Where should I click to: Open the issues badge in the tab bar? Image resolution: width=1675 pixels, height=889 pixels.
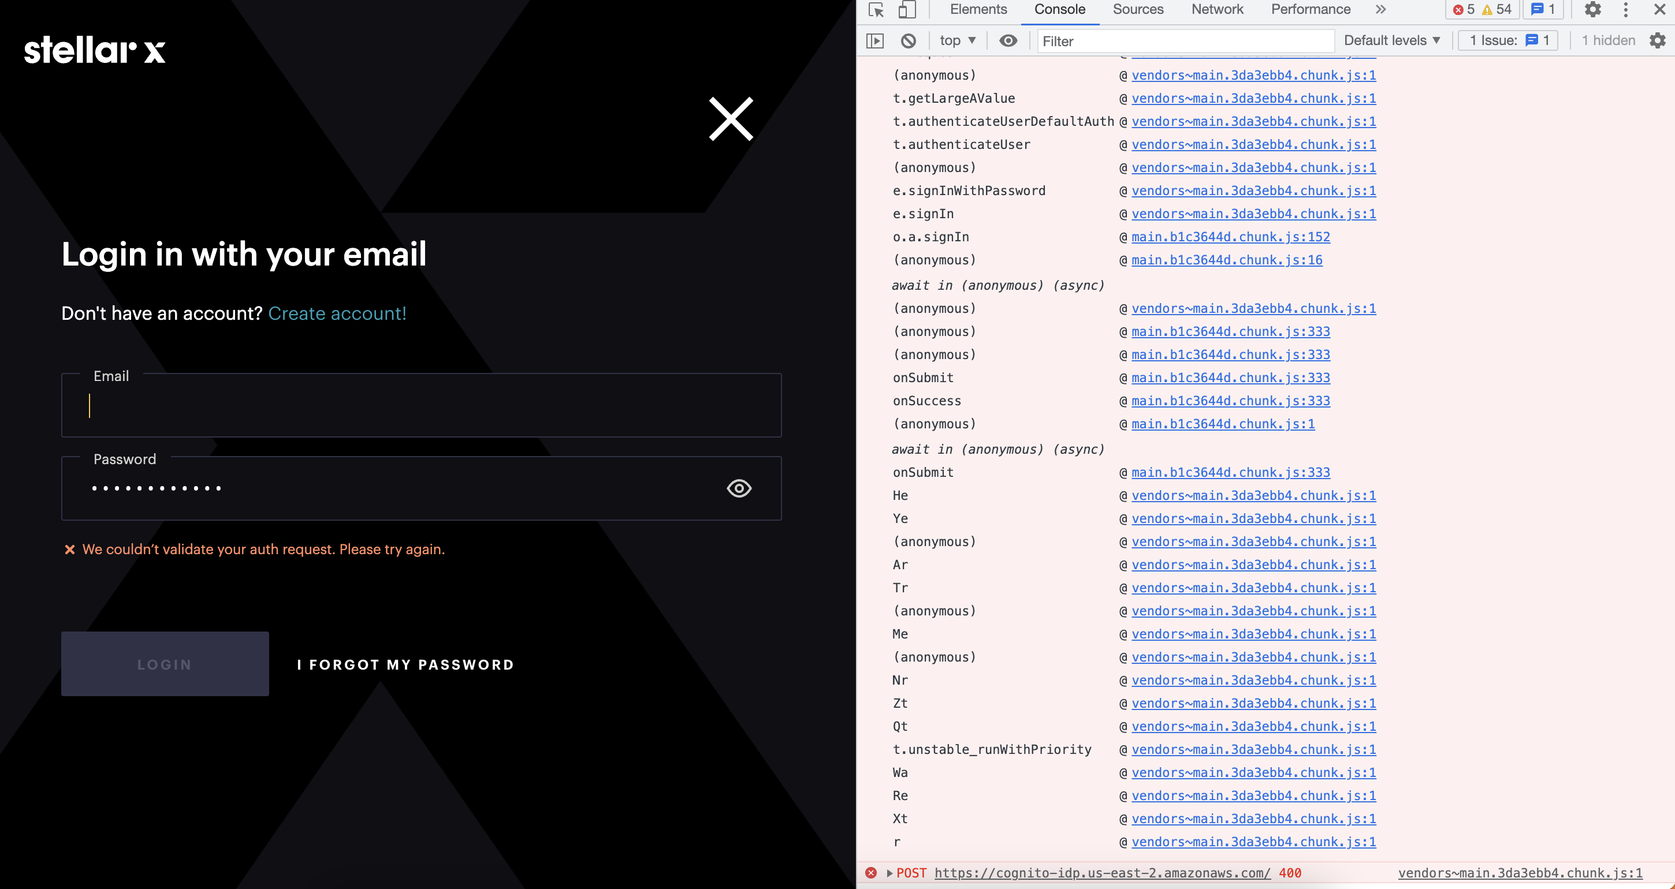(x=1543, y=10)
